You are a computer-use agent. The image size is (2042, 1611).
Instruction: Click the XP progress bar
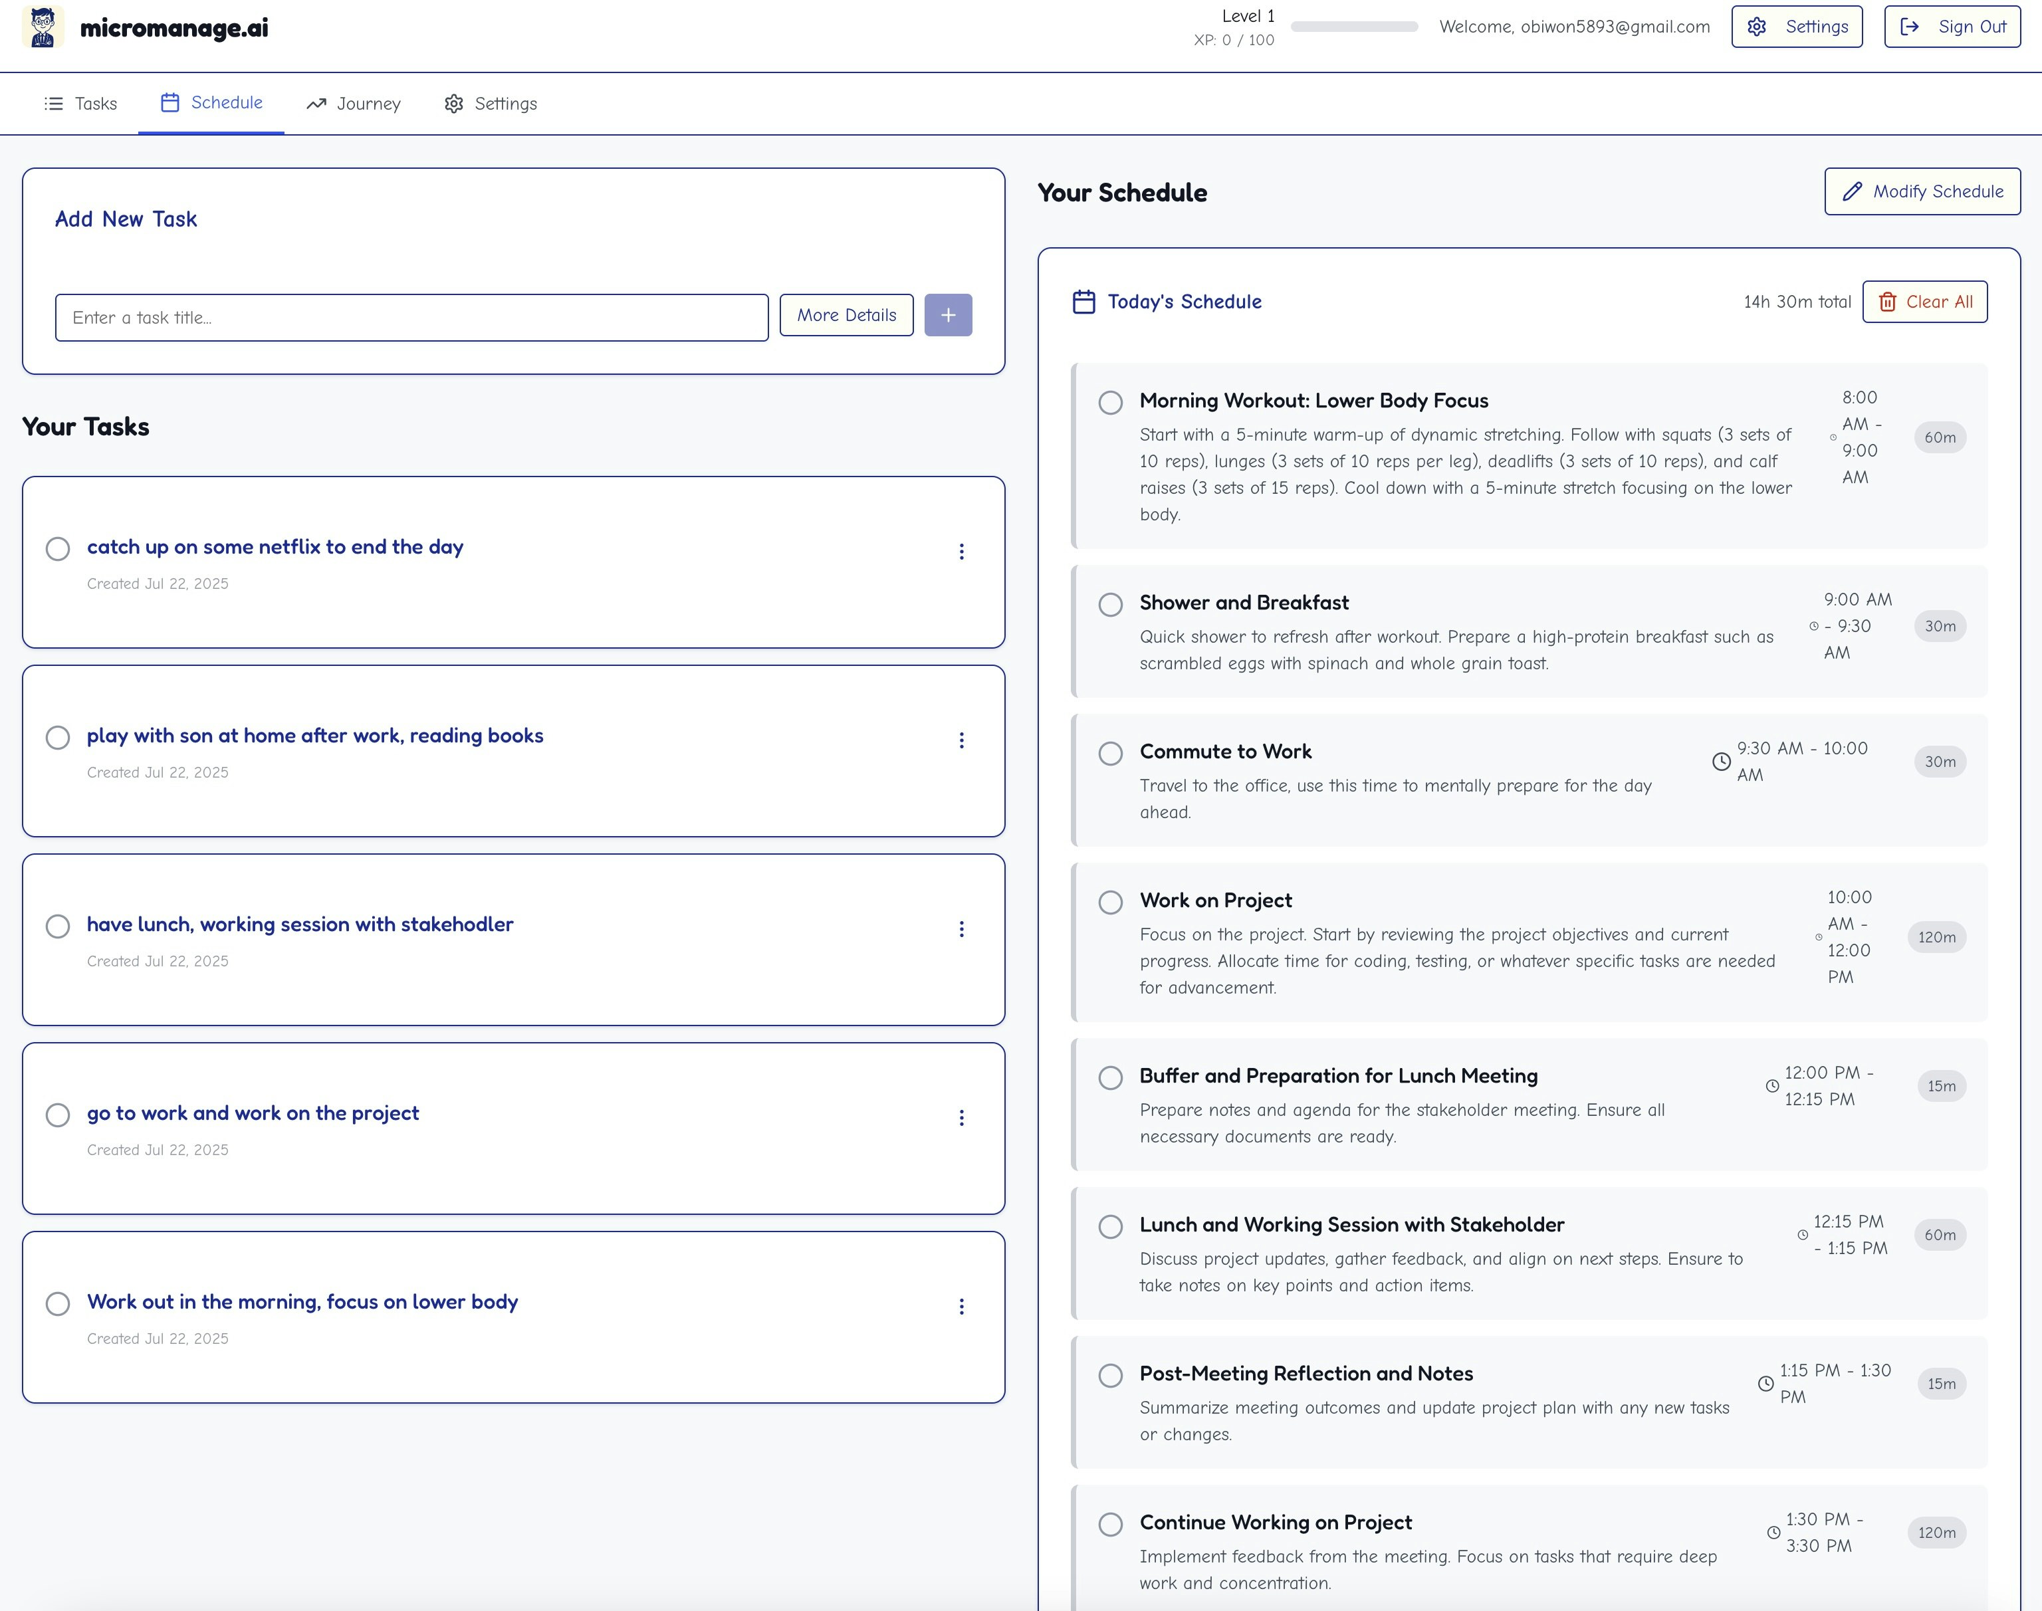1355,27
